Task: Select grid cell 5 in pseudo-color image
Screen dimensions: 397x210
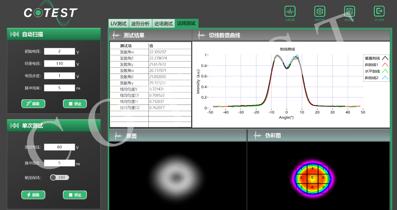Action: coord(312,178)
